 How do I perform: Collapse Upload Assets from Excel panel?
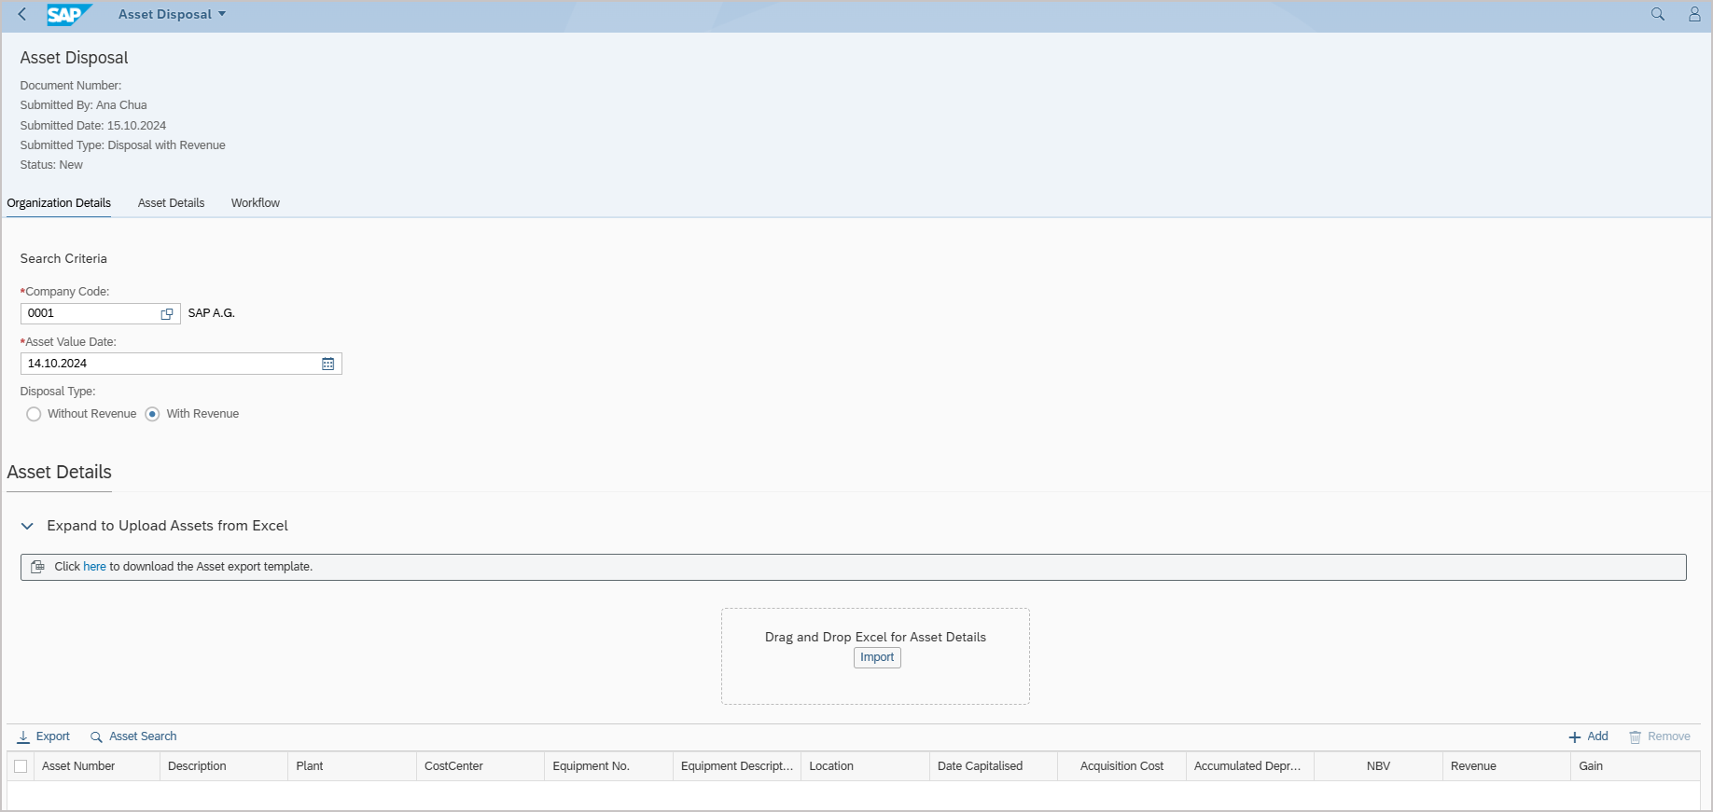point(27,526)
